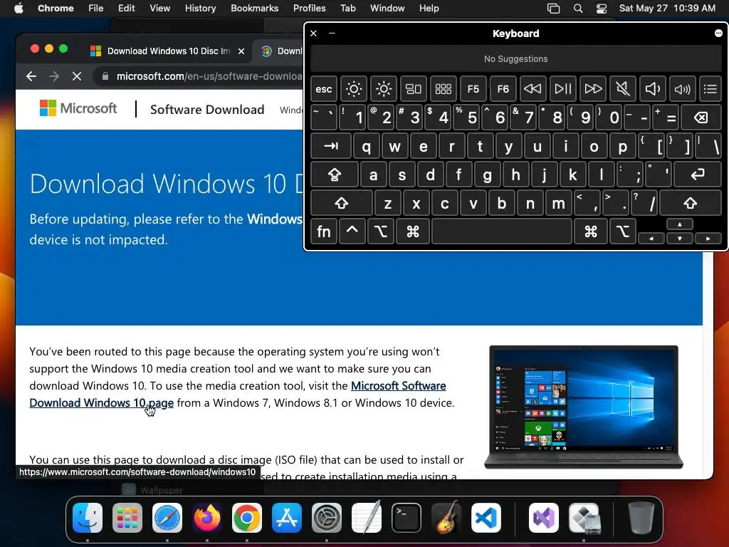729x547 pixels.
Task: Launch Visual Studio Code from the Dock
Action: (486, 518)
